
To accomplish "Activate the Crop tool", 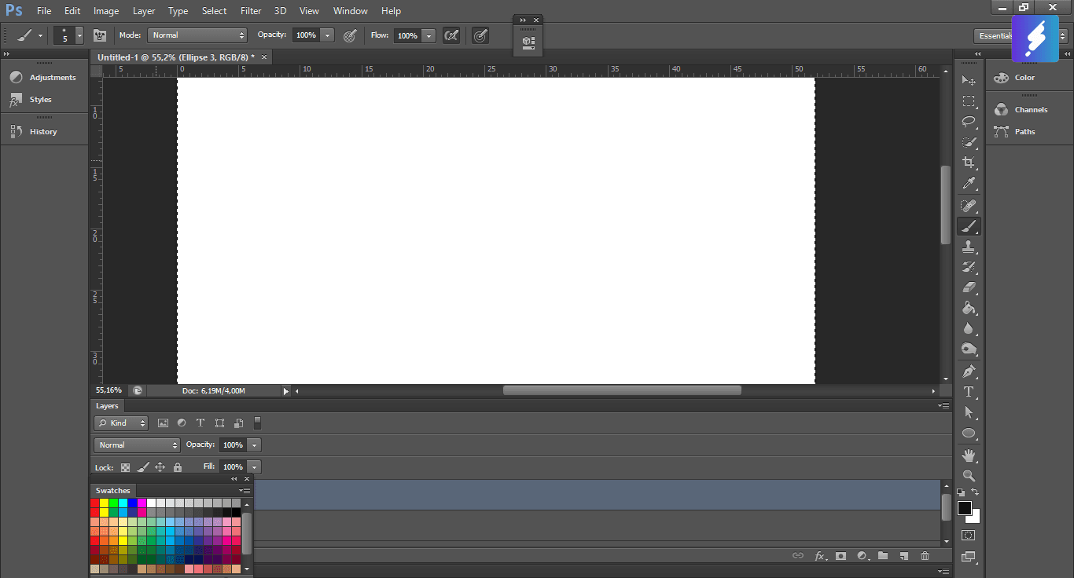I will pyautogui.click(x=969, y=163).
